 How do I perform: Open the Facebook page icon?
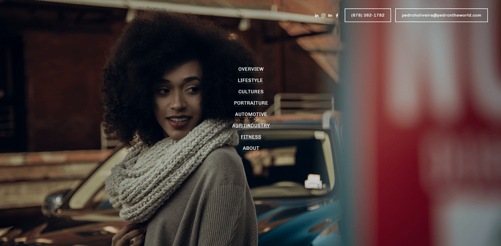click(337, 15)
